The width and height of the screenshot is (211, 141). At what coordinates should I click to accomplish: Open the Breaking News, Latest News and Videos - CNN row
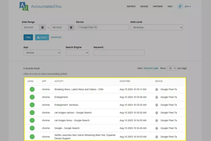coord(105,89)
